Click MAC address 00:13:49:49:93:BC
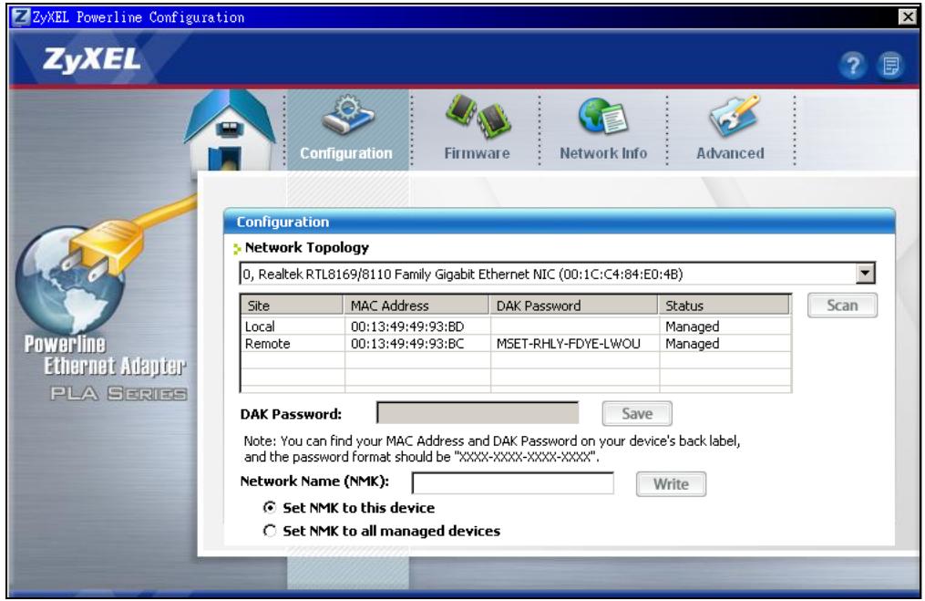 tap(407, 344)
